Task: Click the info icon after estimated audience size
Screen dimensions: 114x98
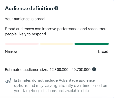Action: tap(94, 69)
